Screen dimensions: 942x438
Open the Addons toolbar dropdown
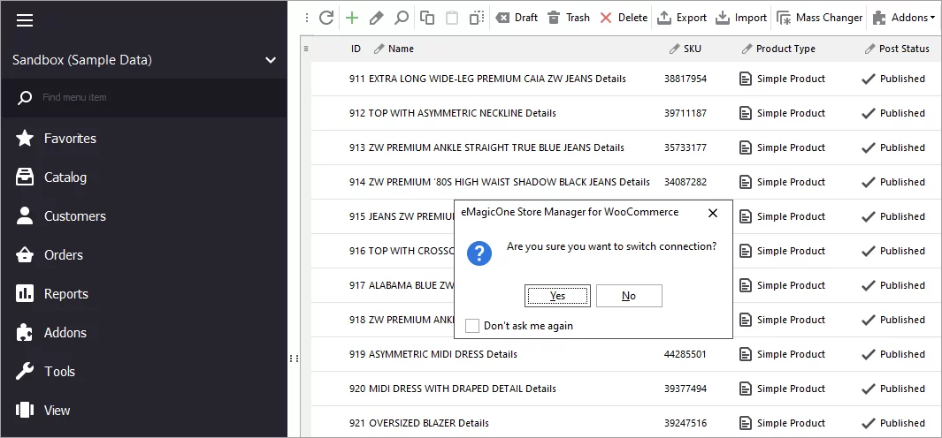[x=903, y=18]
